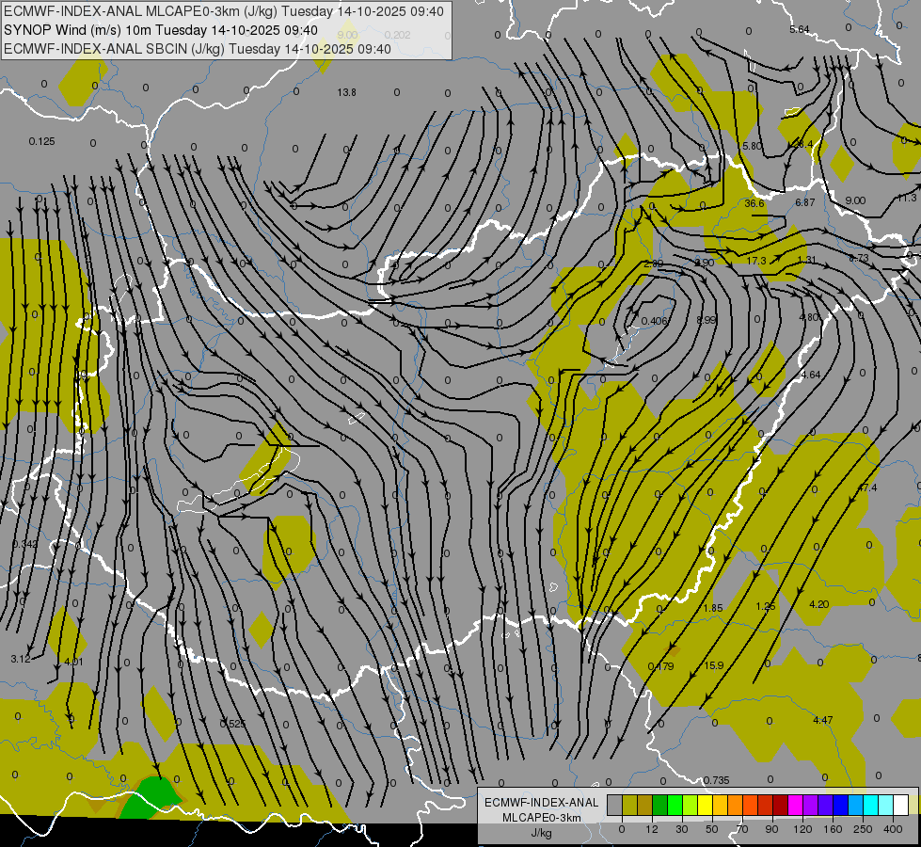This screenshot has width=921, height=847.
Task: Click the 47.4 station value
Action: click(x=866, y=487)
